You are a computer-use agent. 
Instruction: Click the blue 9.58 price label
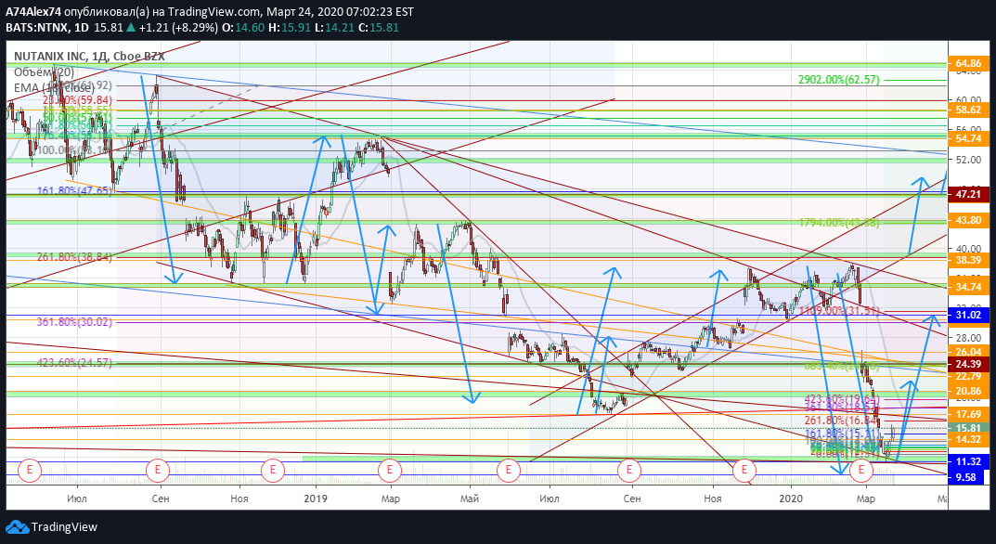point(965,476)
